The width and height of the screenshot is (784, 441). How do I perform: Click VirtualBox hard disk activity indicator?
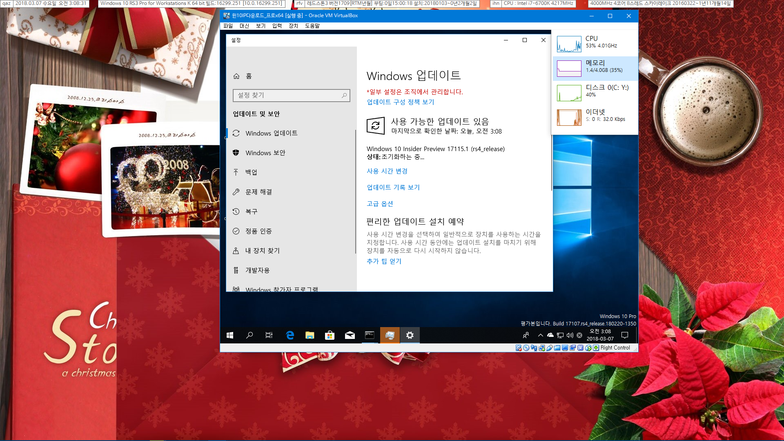(x=519, y=348)
